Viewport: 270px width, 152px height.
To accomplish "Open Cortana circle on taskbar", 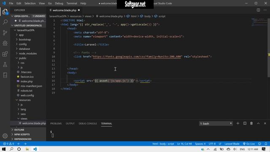I will [x=19, y=149].
